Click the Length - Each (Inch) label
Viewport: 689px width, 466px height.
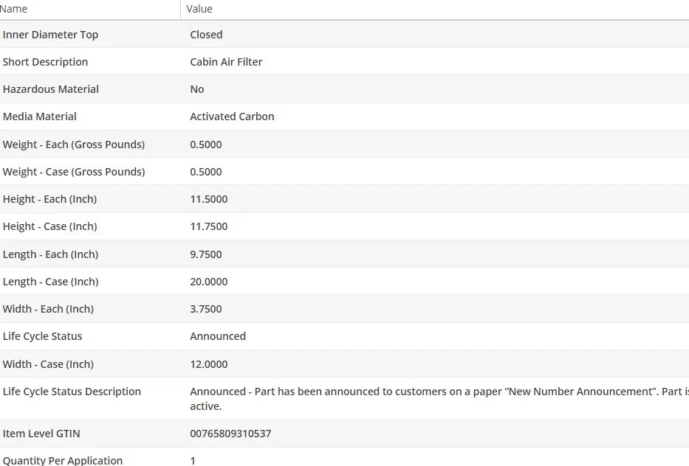pos(50,254)
